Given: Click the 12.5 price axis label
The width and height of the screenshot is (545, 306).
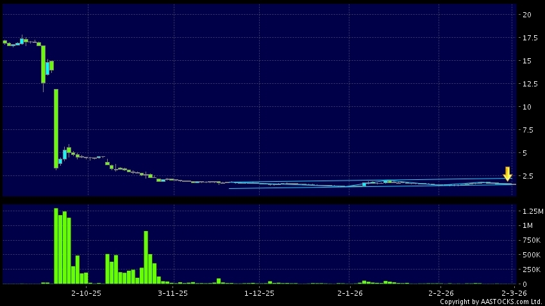Looking at the screenshot, I should pos(528,84).
